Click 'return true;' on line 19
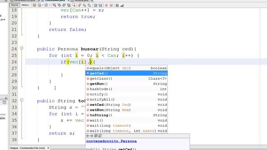The height and width of the screenshot is (150, 267). pos(78,17)
